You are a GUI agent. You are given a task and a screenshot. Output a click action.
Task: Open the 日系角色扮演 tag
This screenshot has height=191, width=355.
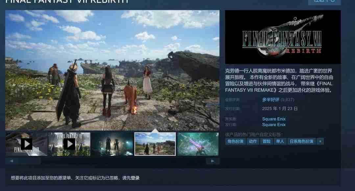coord(301,141)
